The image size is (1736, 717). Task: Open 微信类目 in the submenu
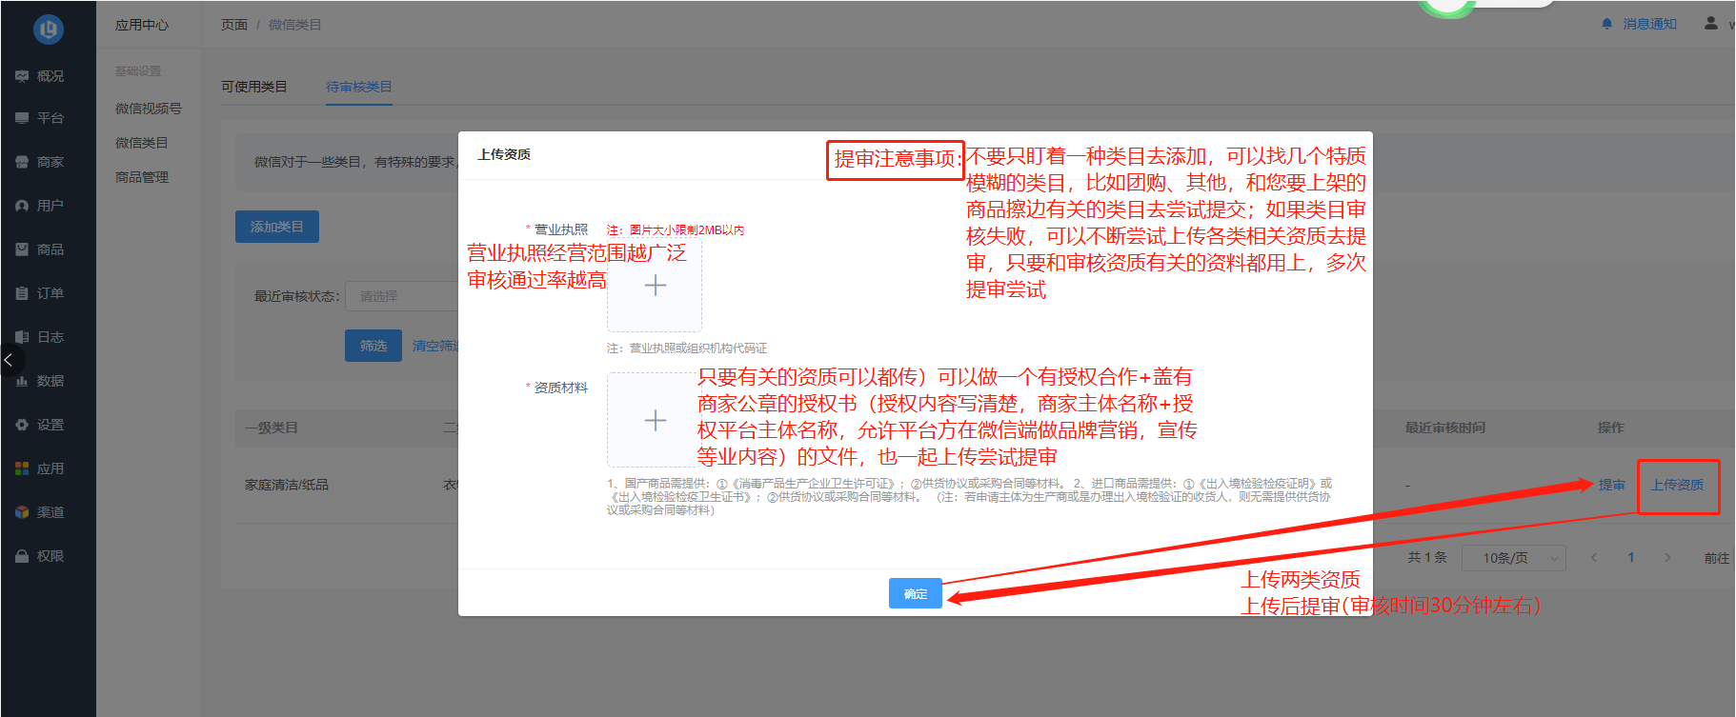coord(141,143)
